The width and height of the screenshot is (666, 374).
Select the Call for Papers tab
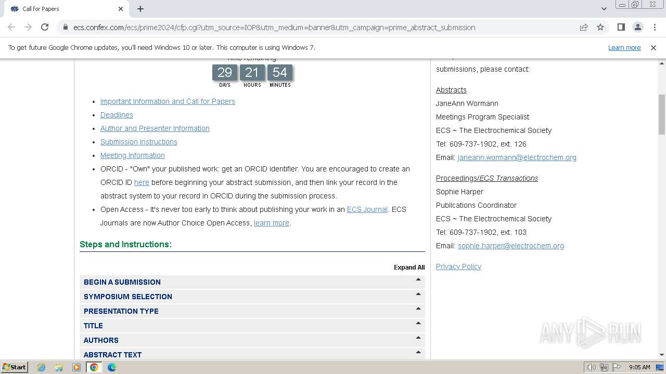click(67, 9)
